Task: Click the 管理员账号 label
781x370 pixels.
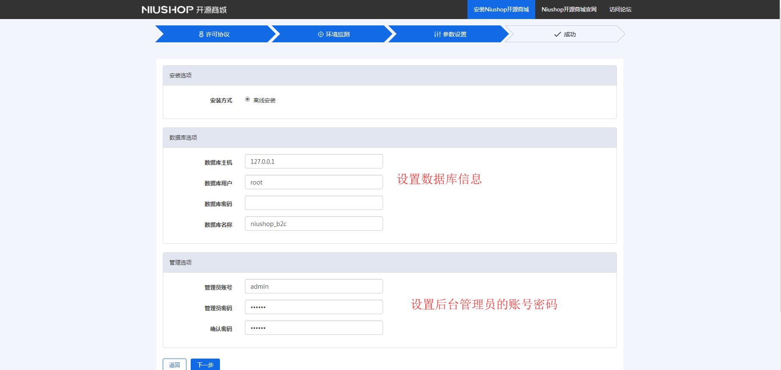Action: pos(218,287)
